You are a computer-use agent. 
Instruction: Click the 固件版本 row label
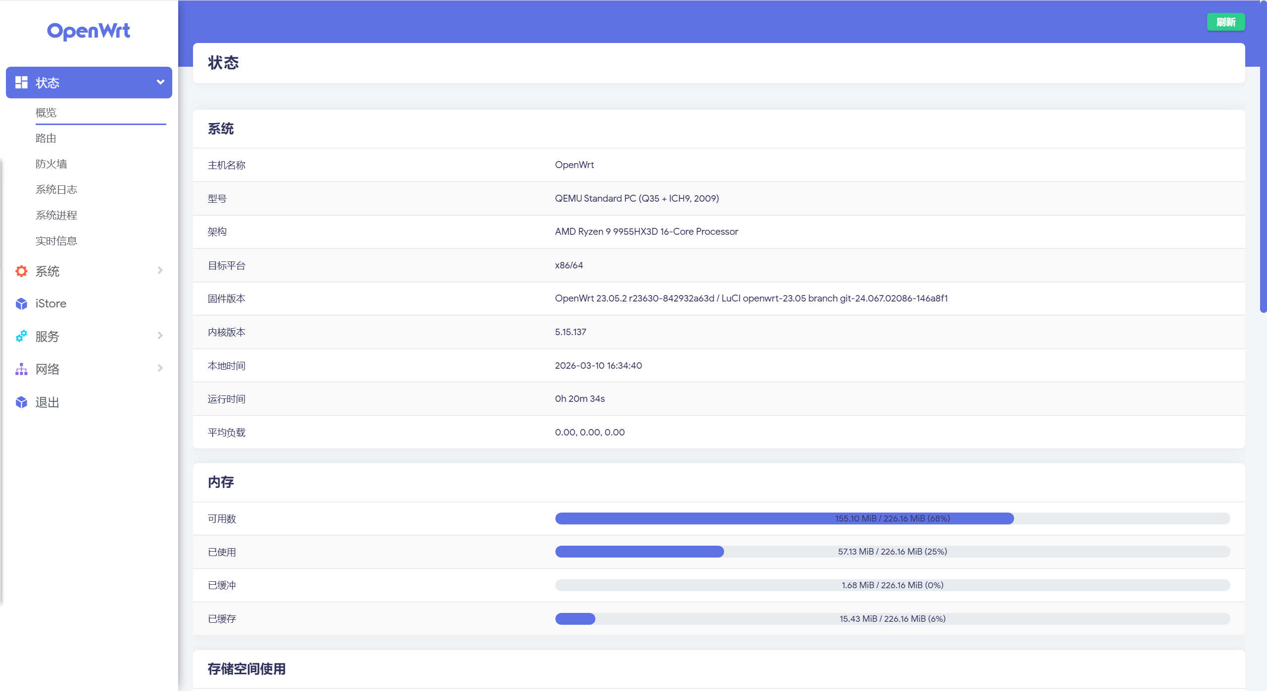[227, 299]
